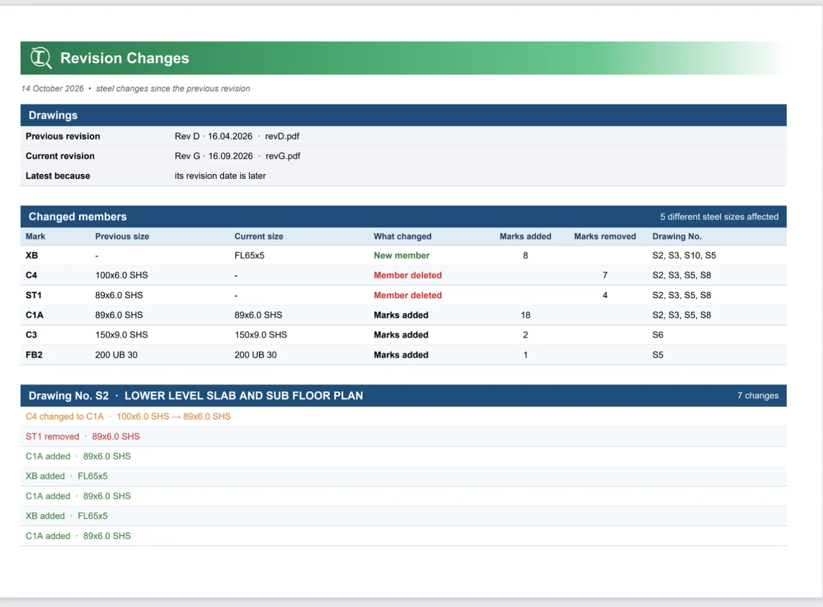Click the 18 marks added value for C1A
The image size is (823, 607).
525,315
